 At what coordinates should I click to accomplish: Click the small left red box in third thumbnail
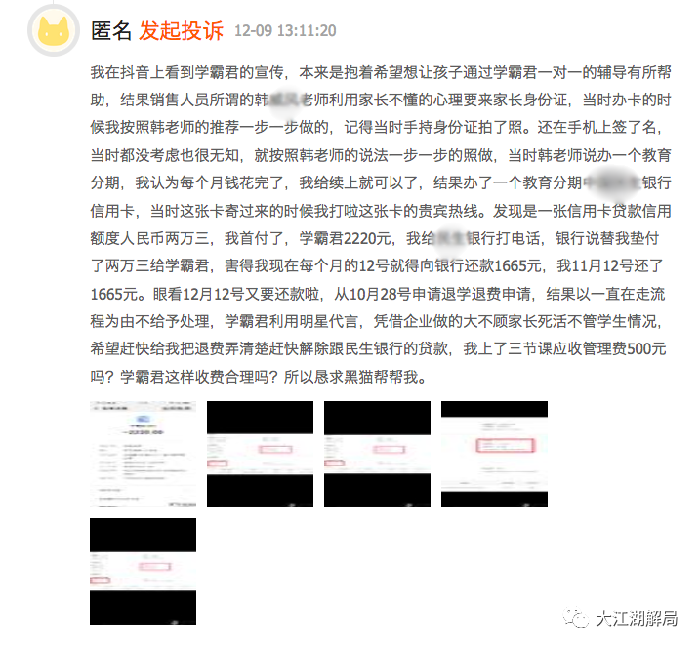(x=334, y=464)
